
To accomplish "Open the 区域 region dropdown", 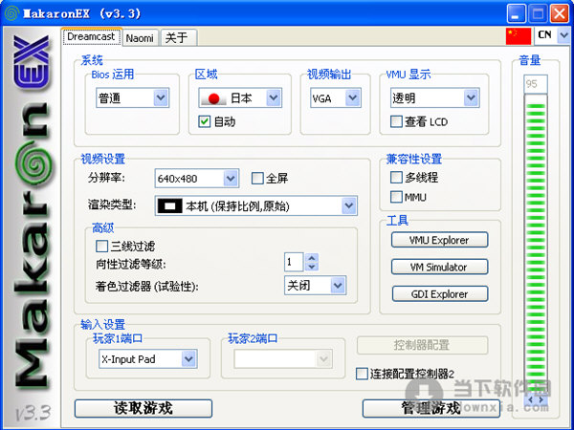I will point(240,97).
